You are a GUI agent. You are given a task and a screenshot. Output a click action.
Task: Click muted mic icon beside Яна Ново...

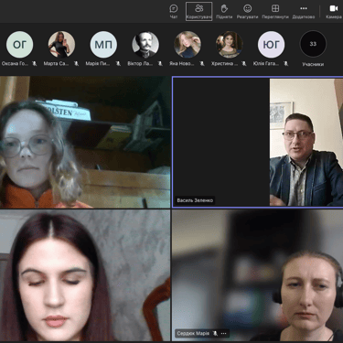(x=202, y=64)
